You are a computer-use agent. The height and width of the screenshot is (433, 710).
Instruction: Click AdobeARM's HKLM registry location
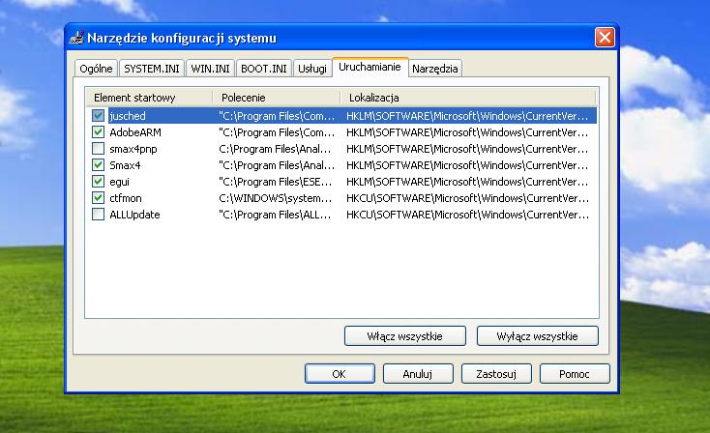[x=467, y=132]
